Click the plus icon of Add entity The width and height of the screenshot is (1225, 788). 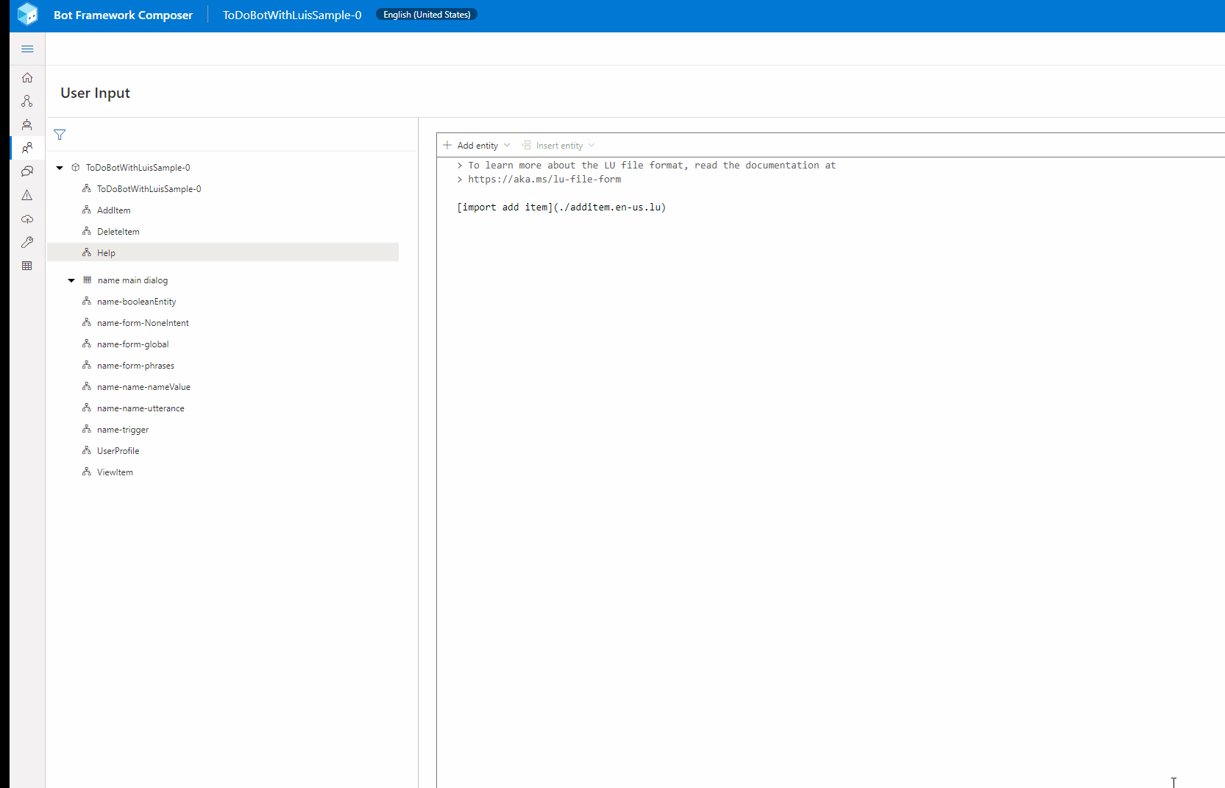point(447,145)
